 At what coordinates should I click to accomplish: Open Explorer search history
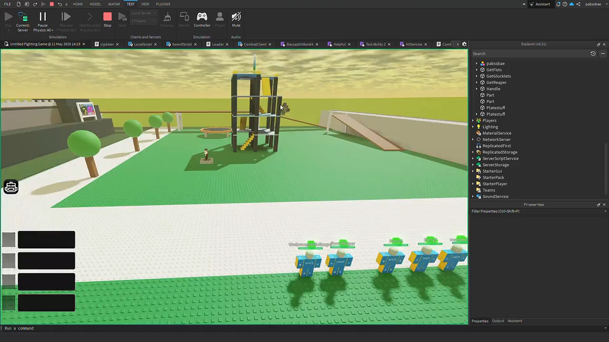(x=593, y=53)
